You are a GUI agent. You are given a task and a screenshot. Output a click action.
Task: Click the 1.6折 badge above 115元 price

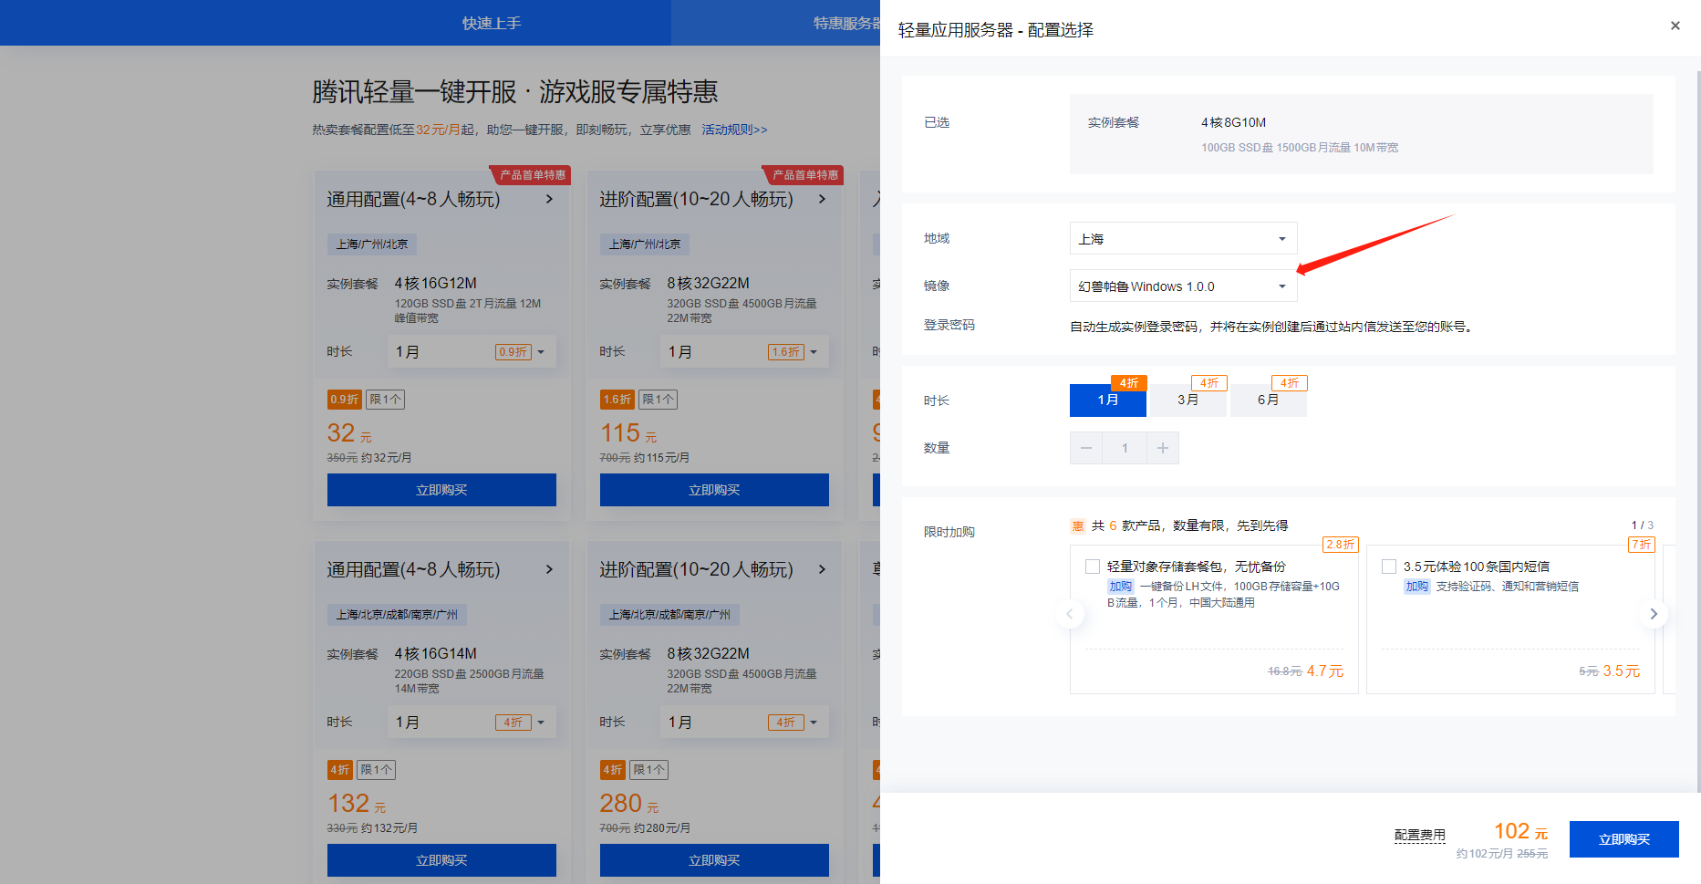pyautogui.click(x=617, y=400)
